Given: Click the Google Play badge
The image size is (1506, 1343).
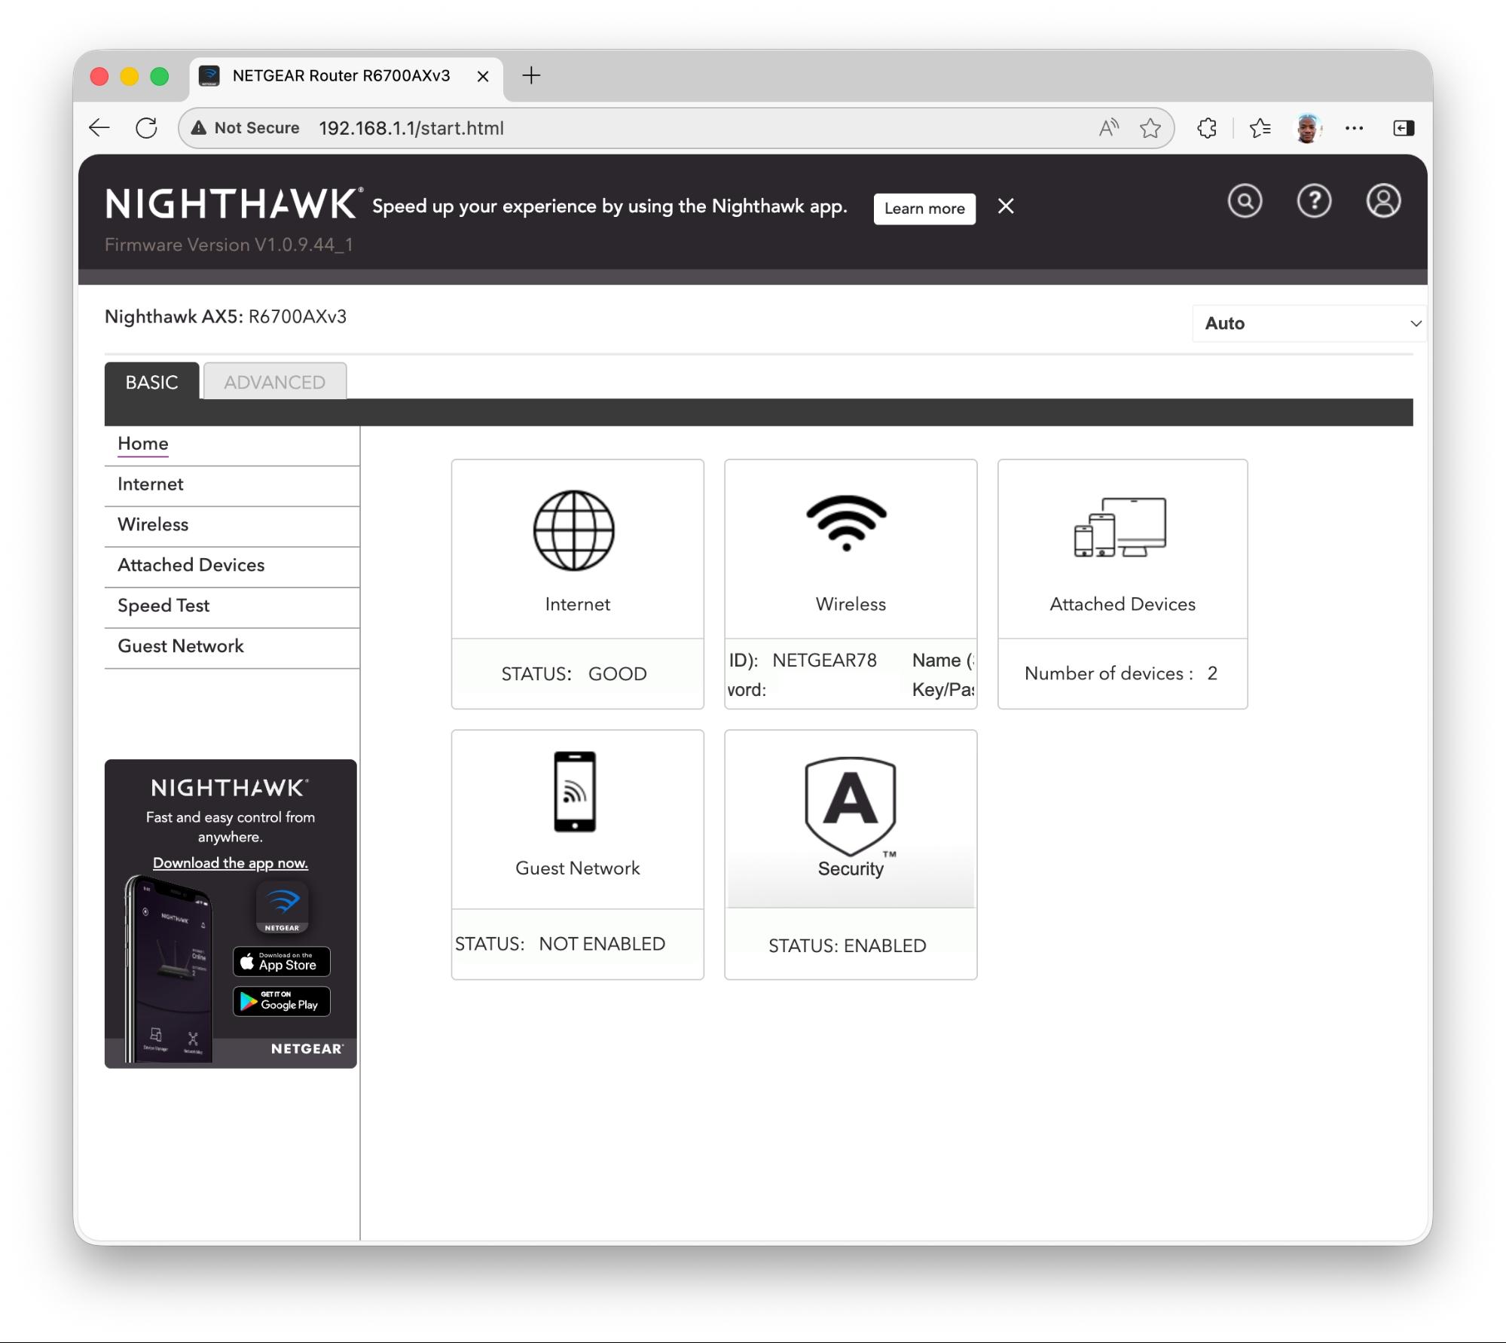Looking at the screenshot, I should pyautogui.click(x=281, y=1002).
